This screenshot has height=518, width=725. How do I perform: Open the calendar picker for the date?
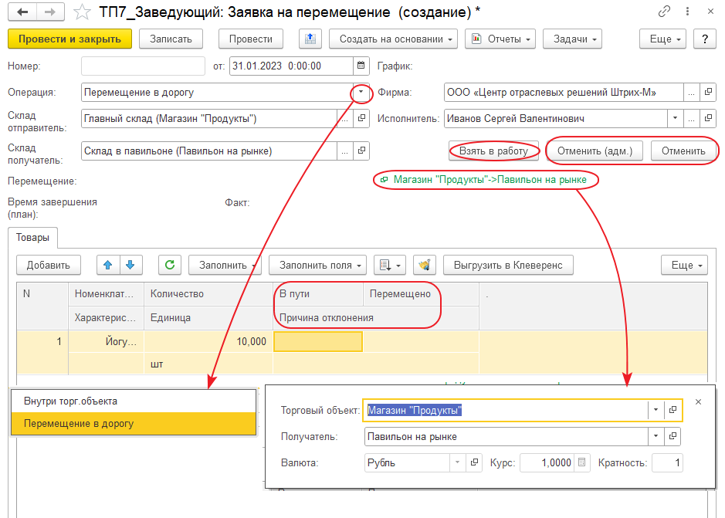click(361, 66)
